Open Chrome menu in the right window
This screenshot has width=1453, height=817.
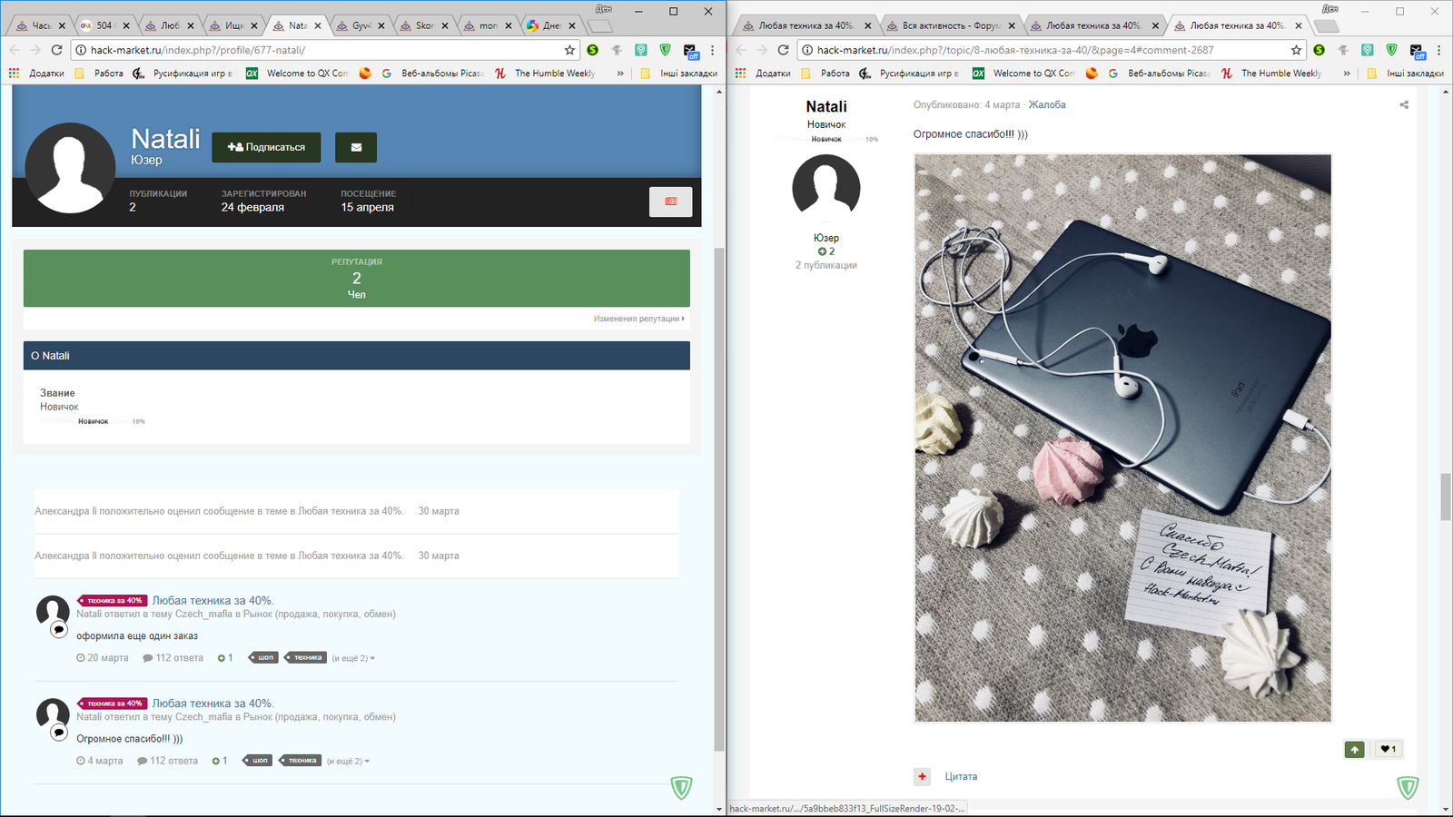[x=1438, y=50]
